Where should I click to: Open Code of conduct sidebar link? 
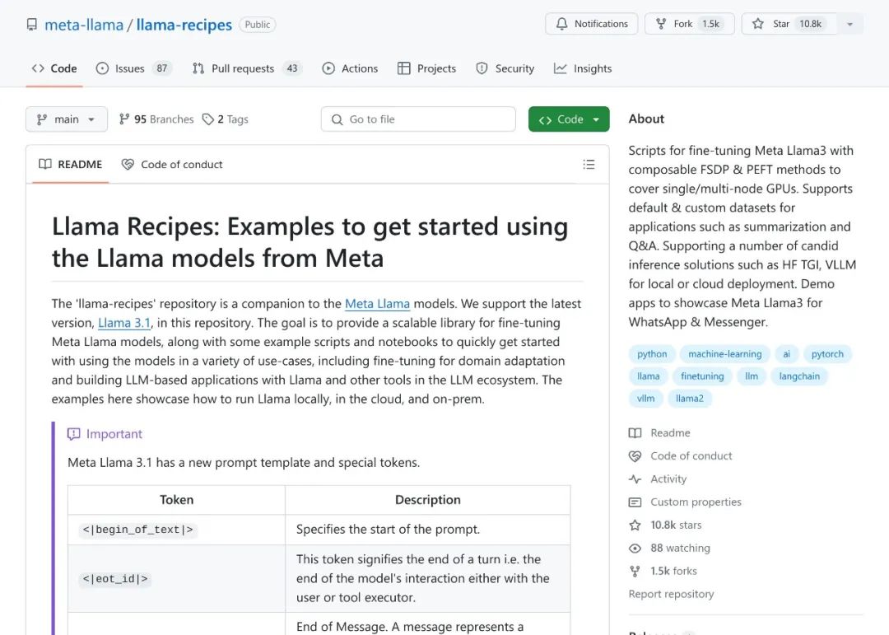(x=681, y=456)
